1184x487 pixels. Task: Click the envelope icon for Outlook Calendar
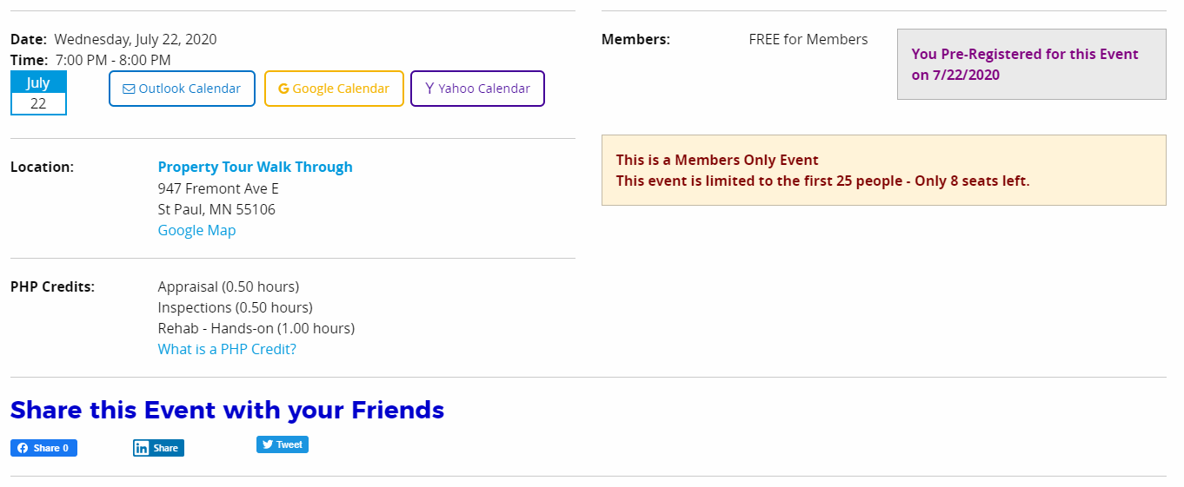[129, 89]
